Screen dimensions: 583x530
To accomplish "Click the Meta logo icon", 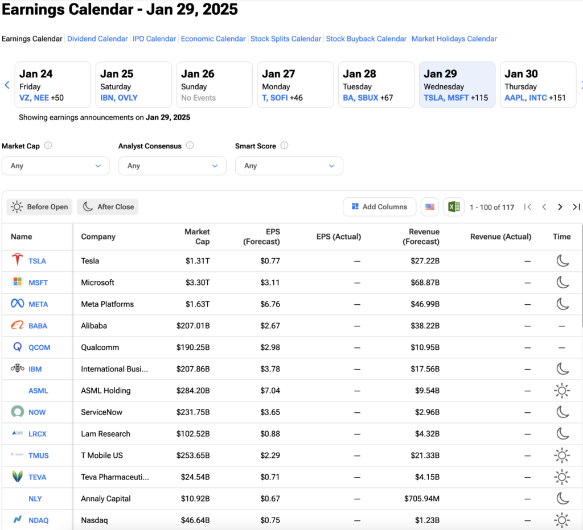I will click(x=18, y=304).
